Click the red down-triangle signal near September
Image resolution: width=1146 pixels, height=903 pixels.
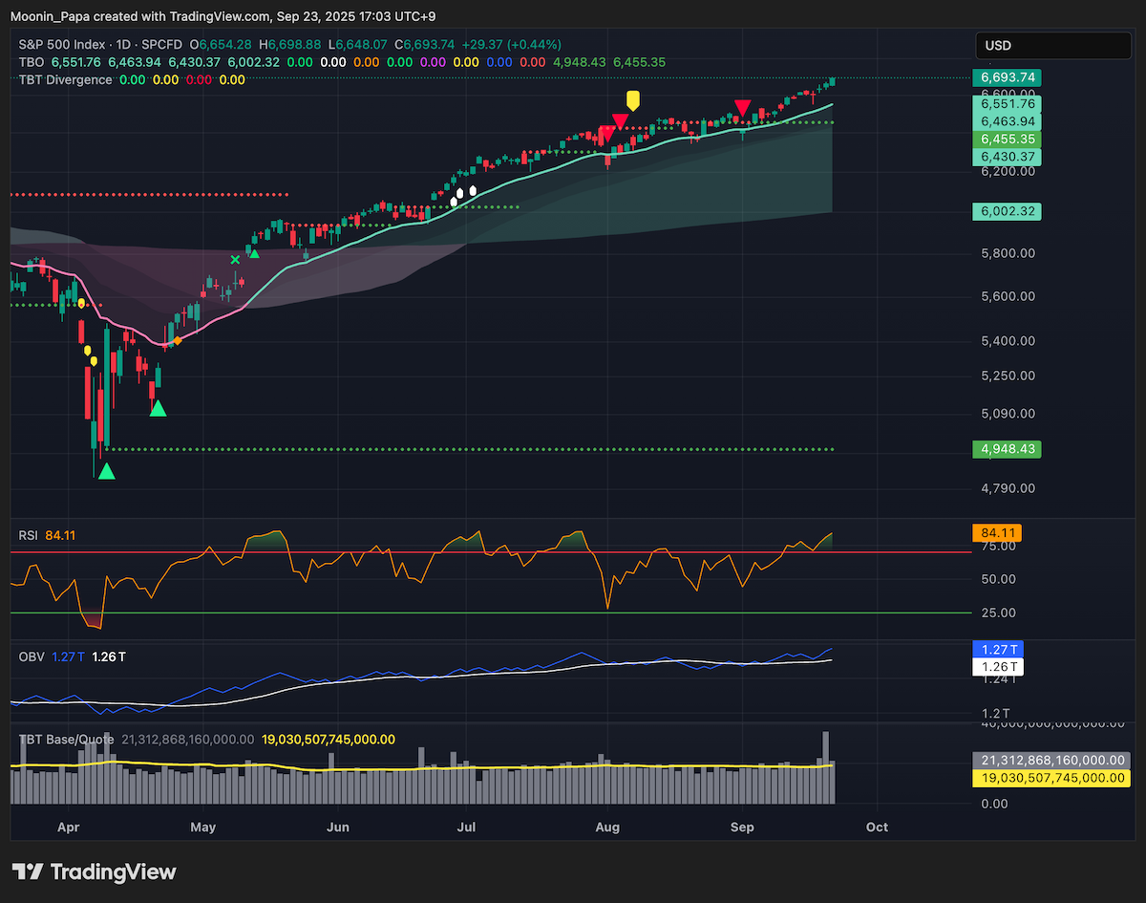click(741, 107)
